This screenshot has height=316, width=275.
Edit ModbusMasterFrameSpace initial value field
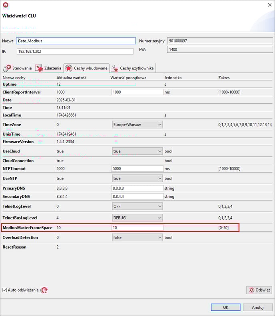(x=137, y=227)
